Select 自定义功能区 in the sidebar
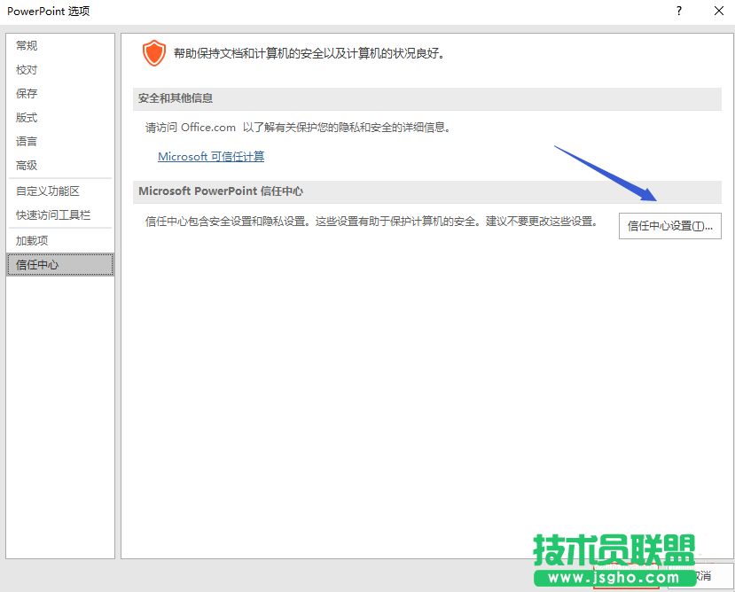This screenshot has height=592, width=735. click(60, 191)
